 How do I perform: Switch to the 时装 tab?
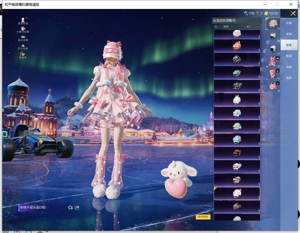coord(289,23)
